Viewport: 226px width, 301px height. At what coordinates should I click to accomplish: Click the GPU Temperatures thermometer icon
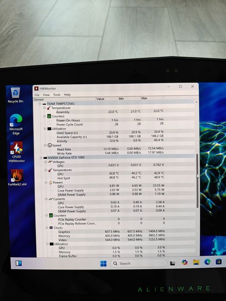50,170
